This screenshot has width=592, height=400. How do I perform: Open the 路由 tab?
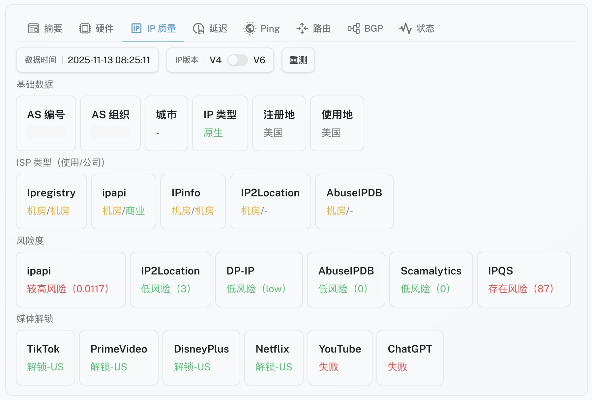click(321, 29)
